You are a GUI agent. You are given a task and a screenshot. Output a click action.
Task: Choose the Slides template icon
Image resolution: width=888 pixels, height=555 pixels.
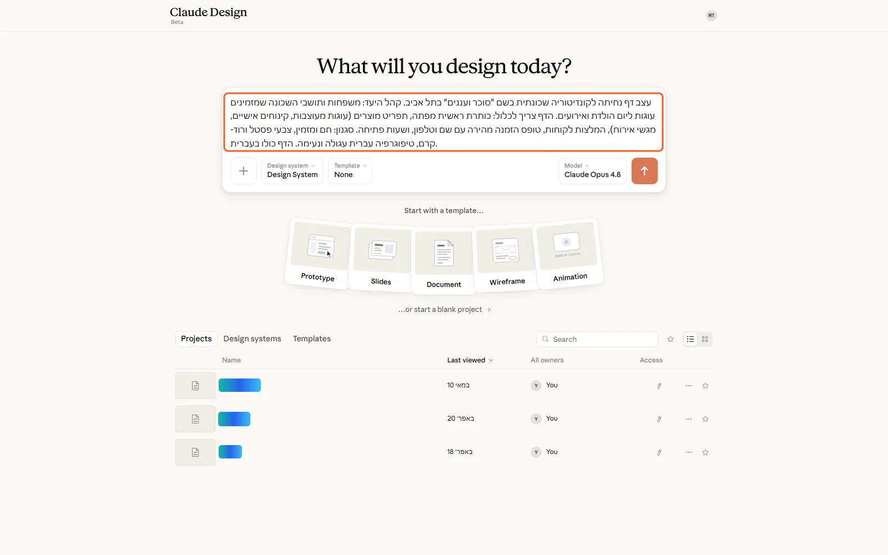(x=382, y=250)
